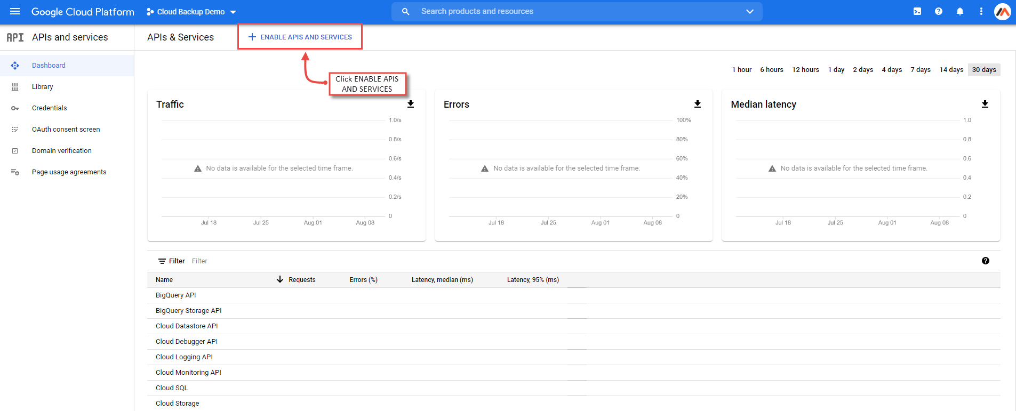Set time range to 30 days

point(984,70)
